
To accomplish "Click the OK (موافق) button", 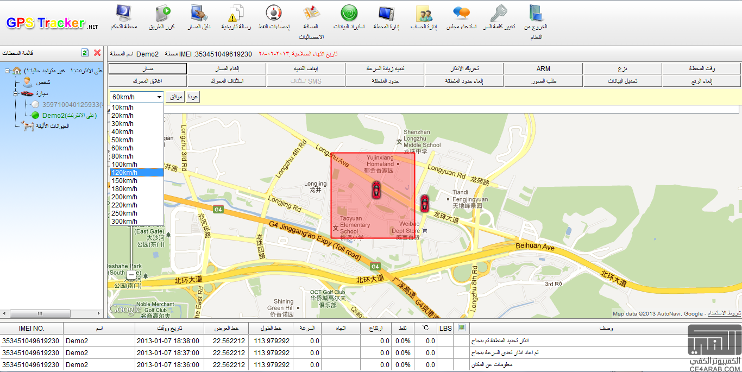I will pyautogui.click(x=175, y=97).
